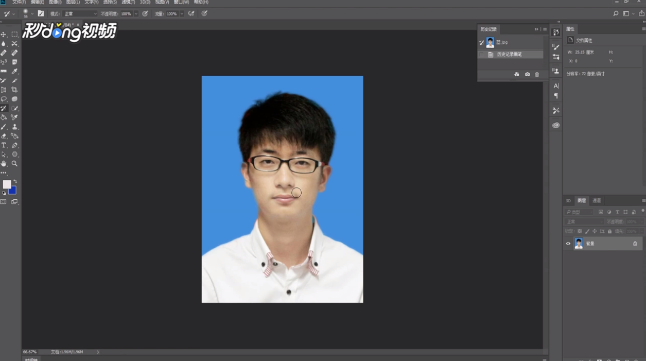Viewport: 646px width, 361px height.
Task: Select the Hand tool
Action: (x=4, y=164)
